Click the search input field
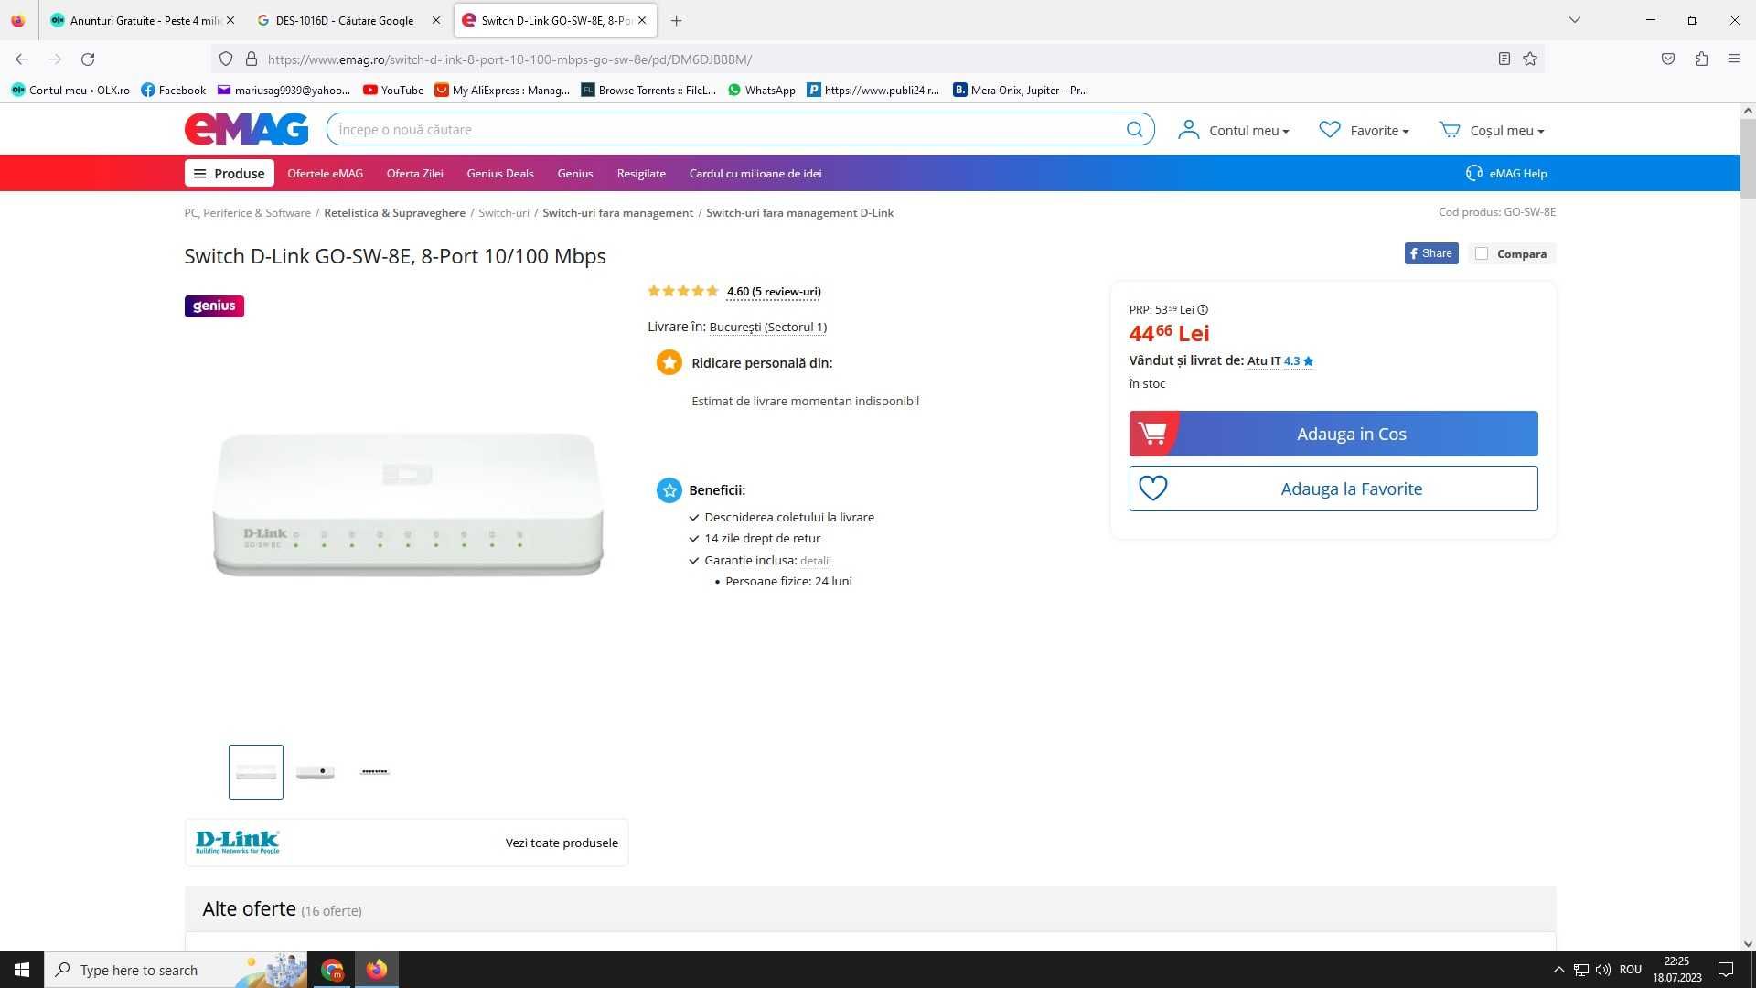This screenshot has height=988, width=1756. tap(739, 129)
